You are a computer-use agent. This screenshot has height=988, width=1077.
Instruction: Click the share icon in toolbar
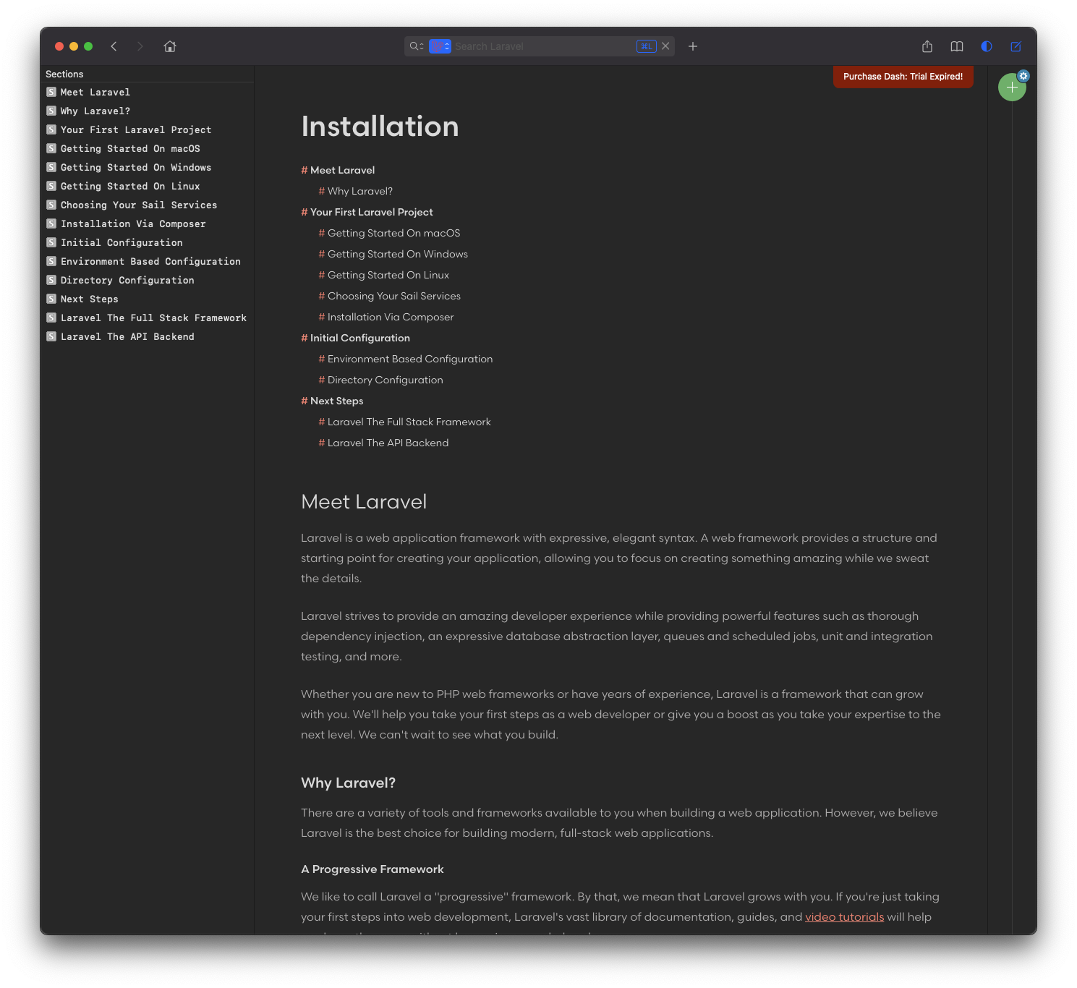[x=927, y=46]
